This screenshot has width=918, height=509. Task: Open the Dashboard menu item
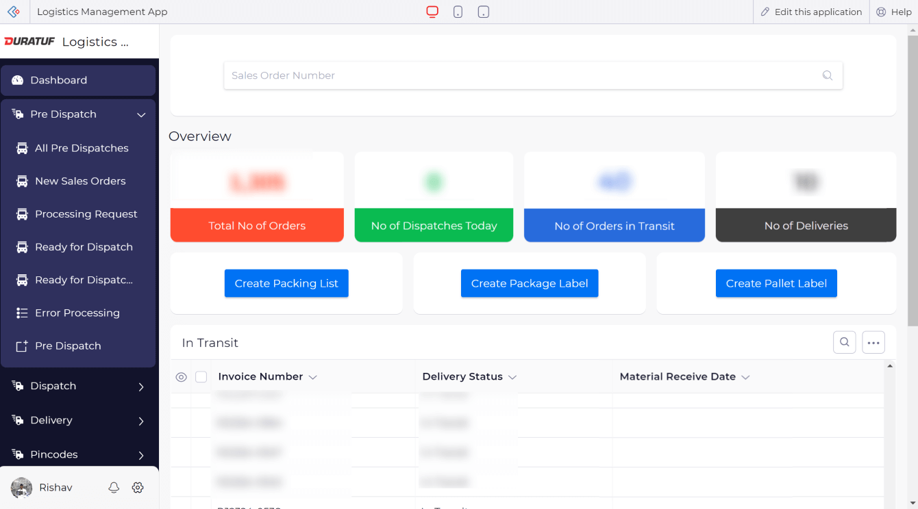tap(59, 80)
